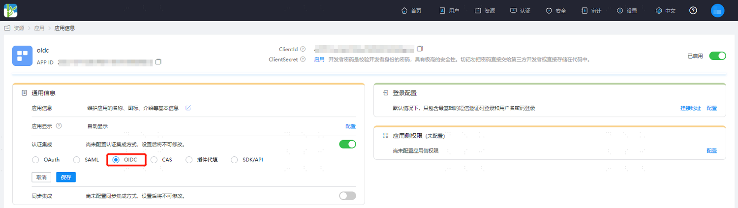
Task: Open the help question mark icon
Action: pos(693,10)
